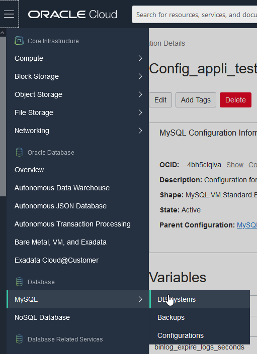Open the Oracle Cloud home logo
The height and width of the screenshot is (354, 257).
pyautogui.click(x=72, y=14)
